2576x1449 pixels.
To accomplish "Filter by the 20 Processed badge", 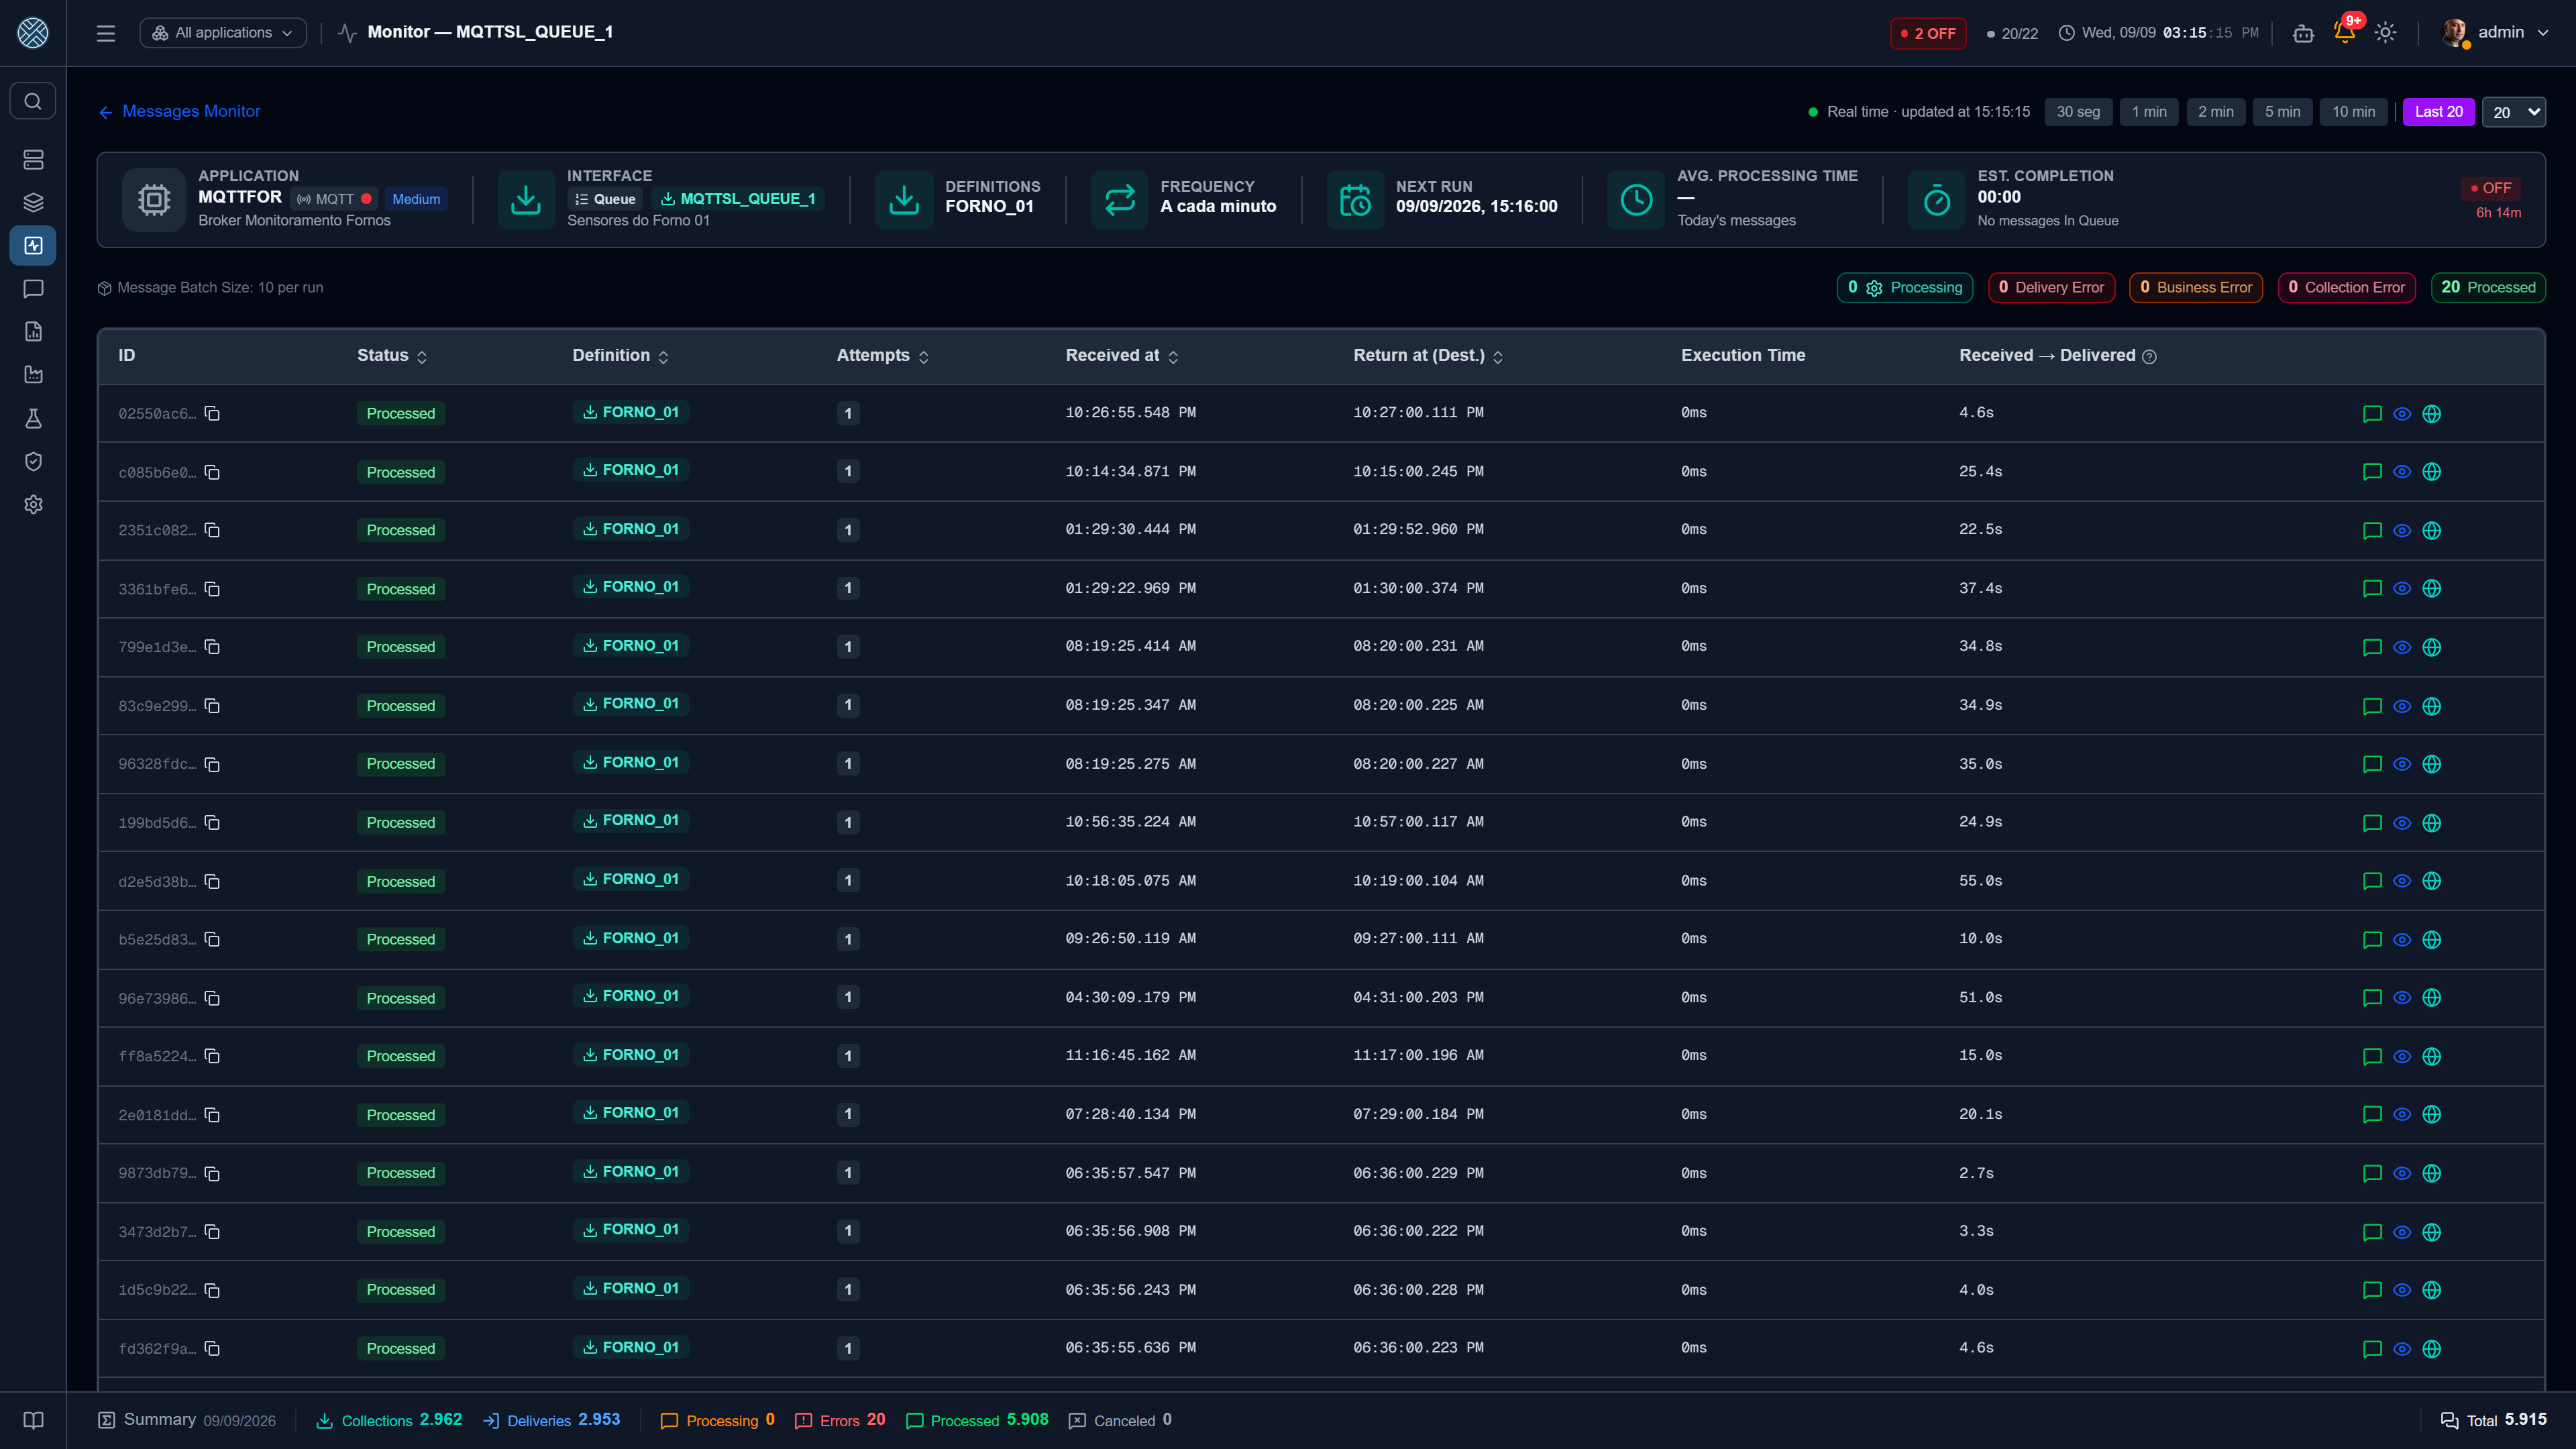I will [x=2488, y=287].
